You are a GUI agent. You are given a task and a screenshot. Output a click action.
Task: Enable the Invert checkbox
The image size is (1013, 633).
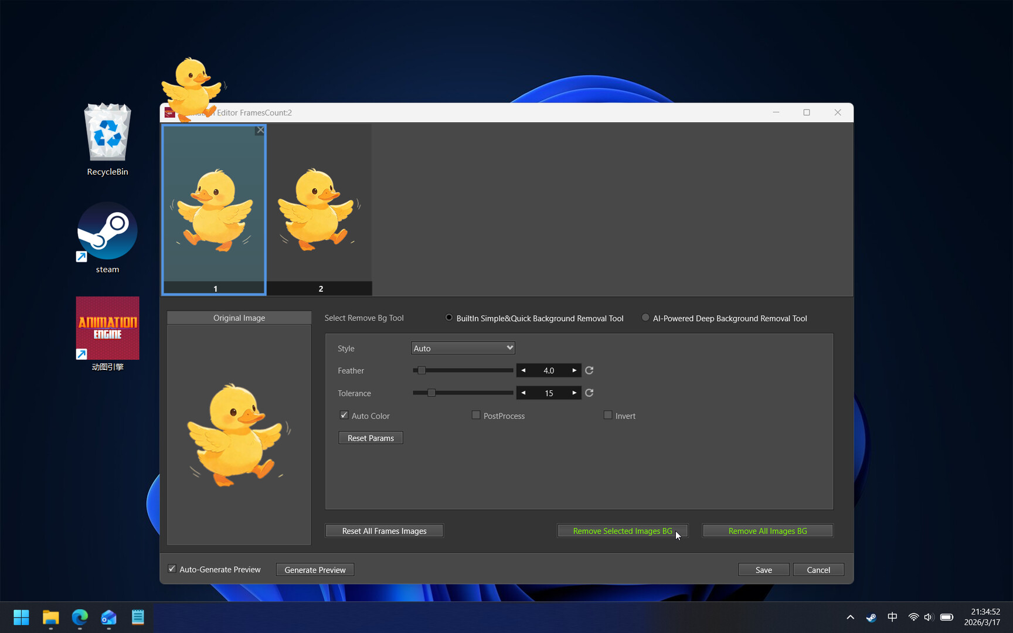[608, 415]
